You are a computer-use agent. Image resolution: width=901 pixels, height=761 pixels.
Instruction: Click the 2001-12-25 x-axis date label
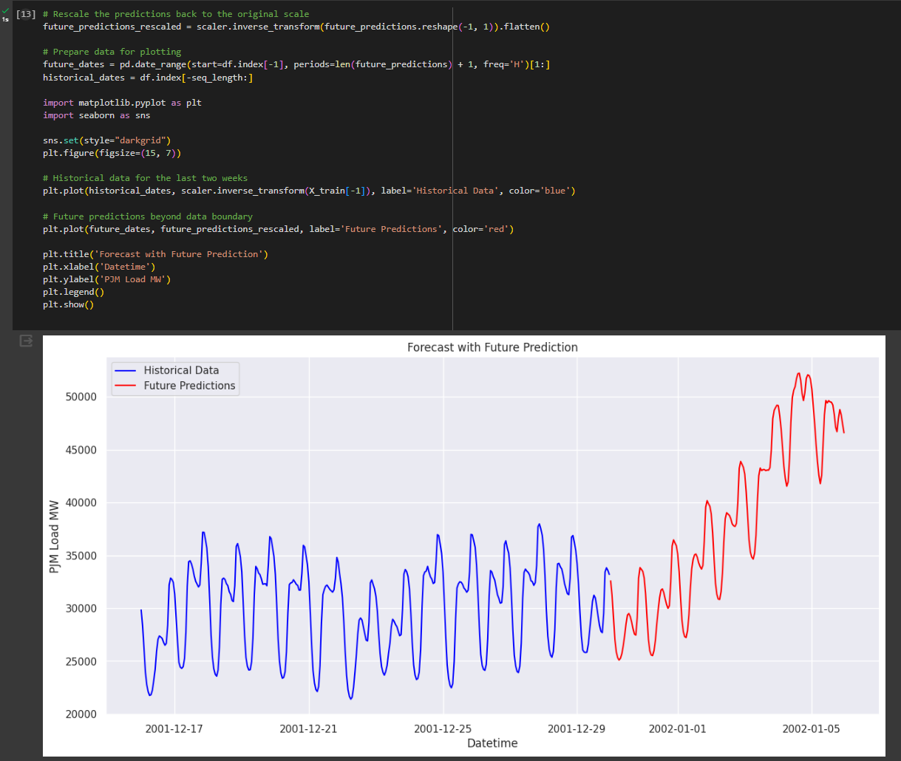pyautogui.click(x=443, y=728)
